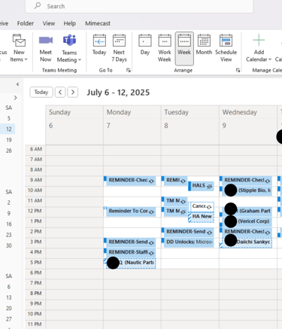This screenshot has height=329, width=282.
Task: Select date 12 in mini calendar
Action: [x=9, y=129]
